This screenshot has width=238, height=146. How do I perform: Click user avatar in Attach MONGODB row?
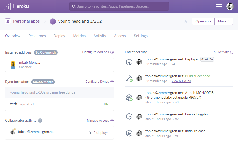139,97
